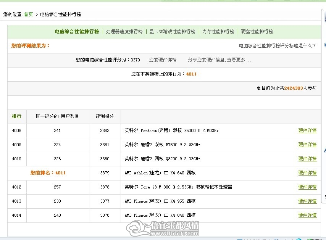Select the rank 4012 cell
This screenshot has height=240, width=326.
[17, 187]
